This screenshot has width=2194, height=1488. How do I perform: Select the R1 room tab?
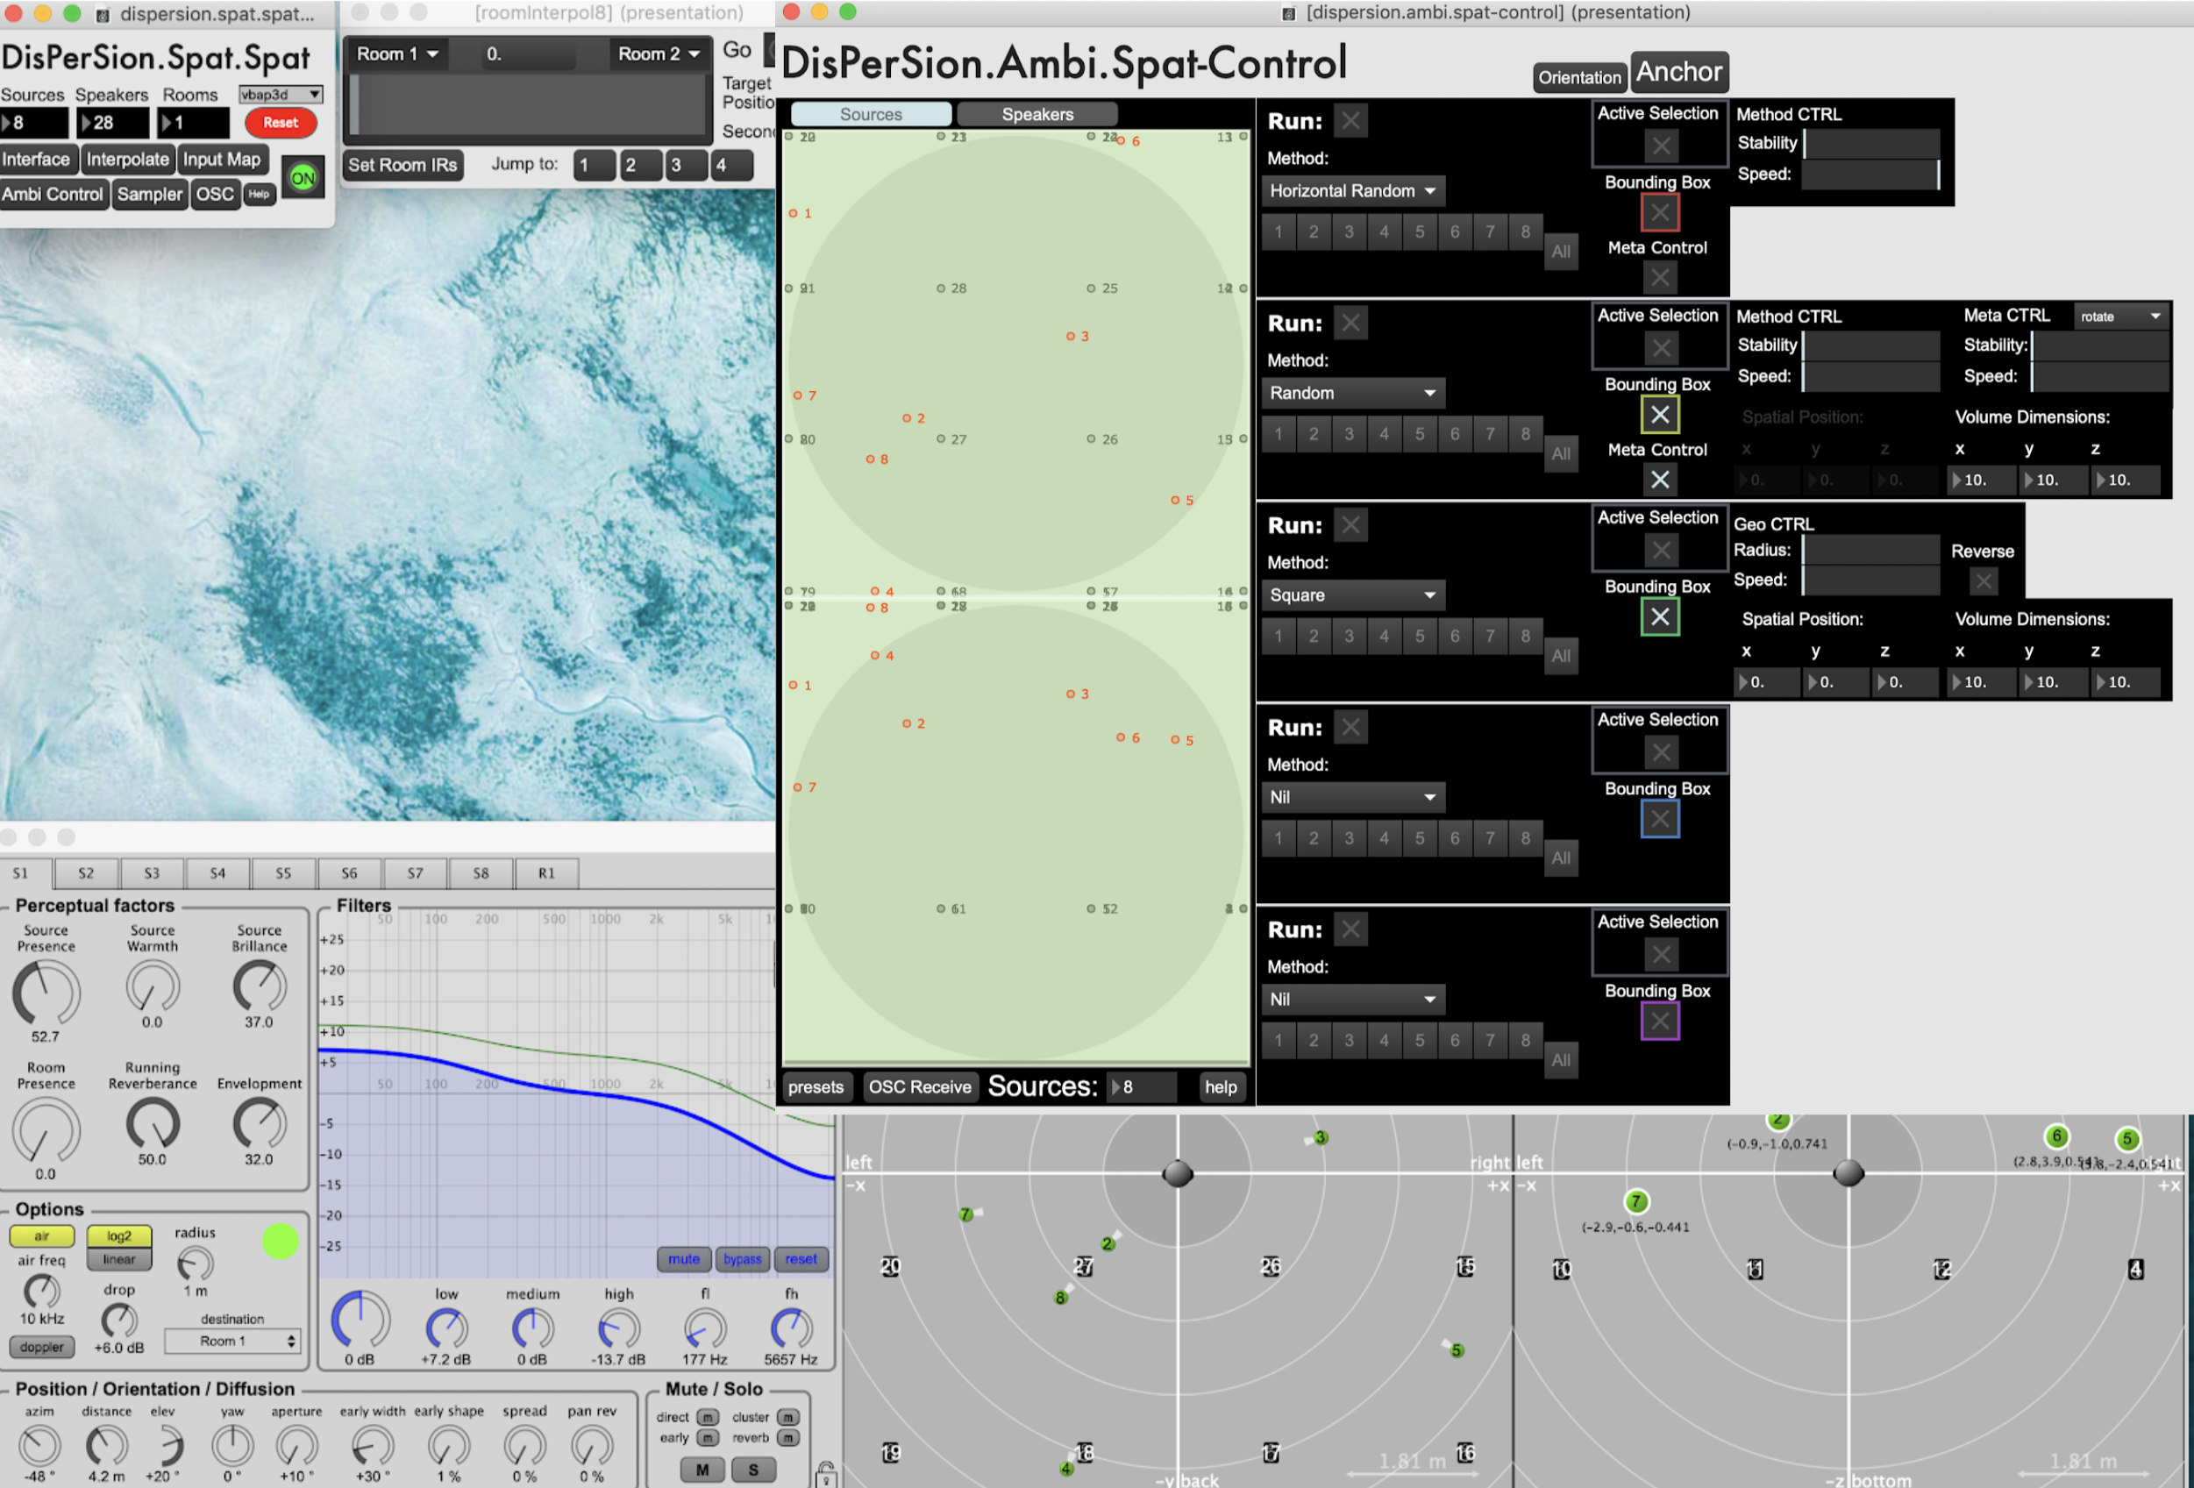[546, 873]
